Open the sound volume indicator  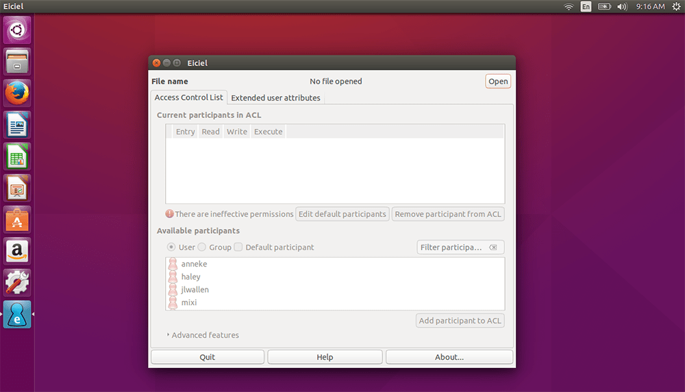pyautogui.click(x=623, y=7)
